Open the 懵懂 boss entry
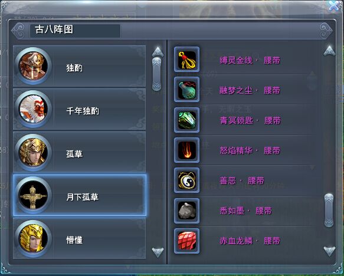 coord(80,238)
